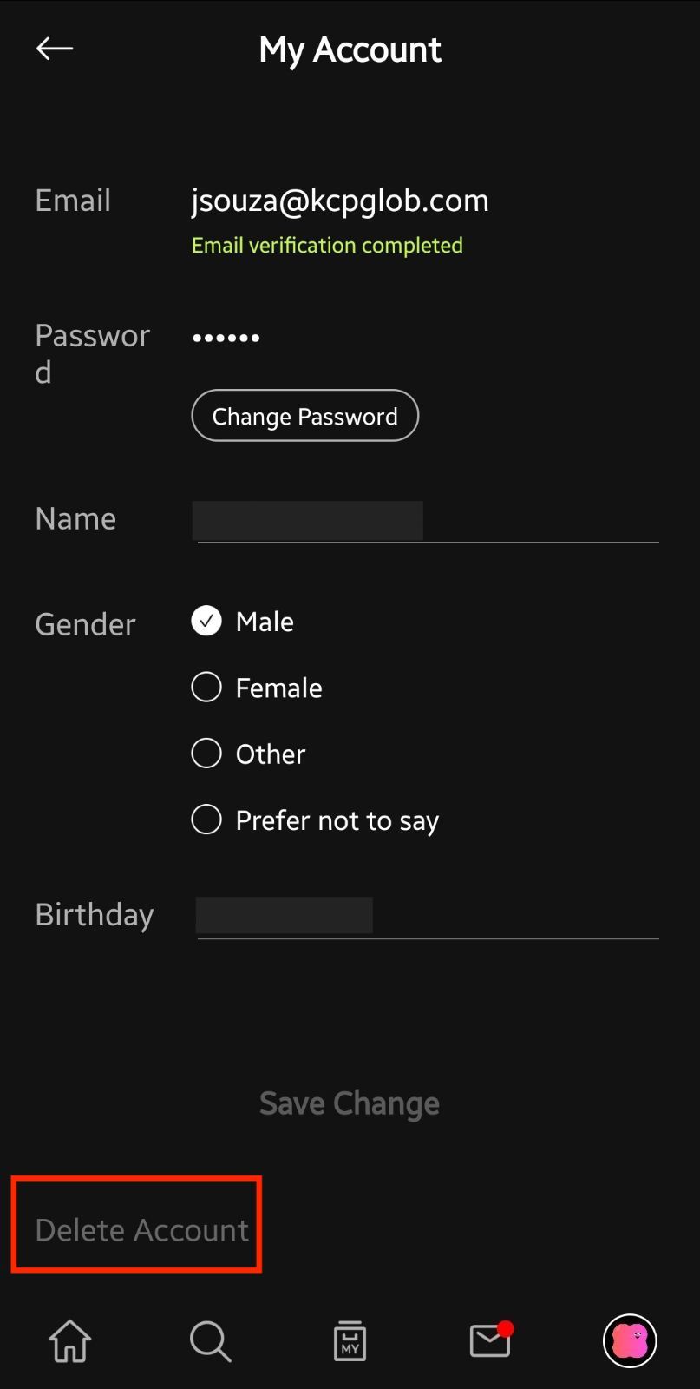
Task: Tap the email verification completed message
Action: [x=327, y=245]
